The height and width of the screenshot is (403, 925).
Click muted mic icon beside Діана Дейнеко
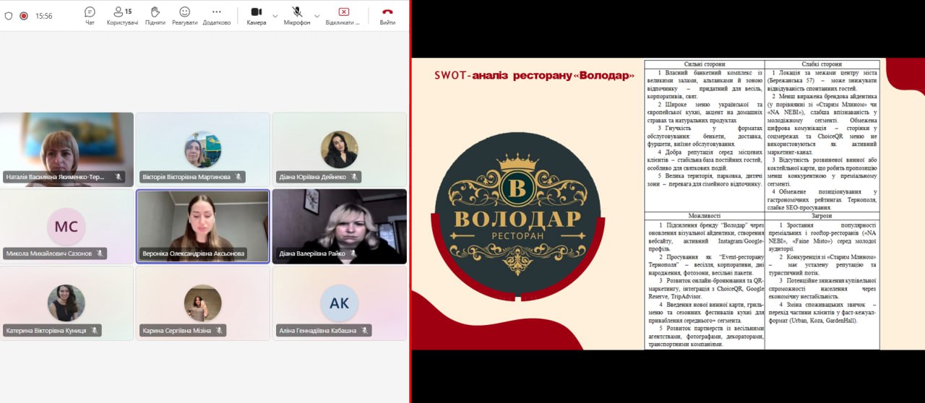tap(354, 176)
